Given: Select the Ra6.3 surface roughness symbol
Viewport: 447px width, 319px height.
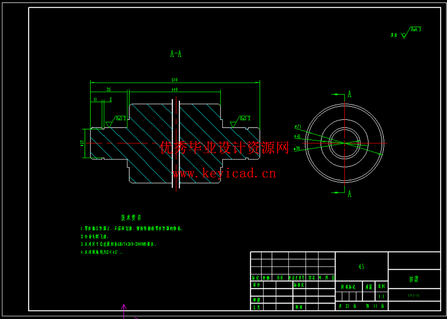Looking at the screenshot, I should click(x=411, y=32).
